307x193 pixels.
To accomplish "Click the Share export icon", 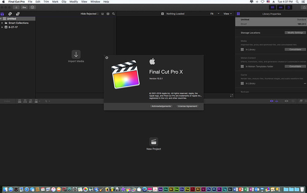I will [304, 7].
